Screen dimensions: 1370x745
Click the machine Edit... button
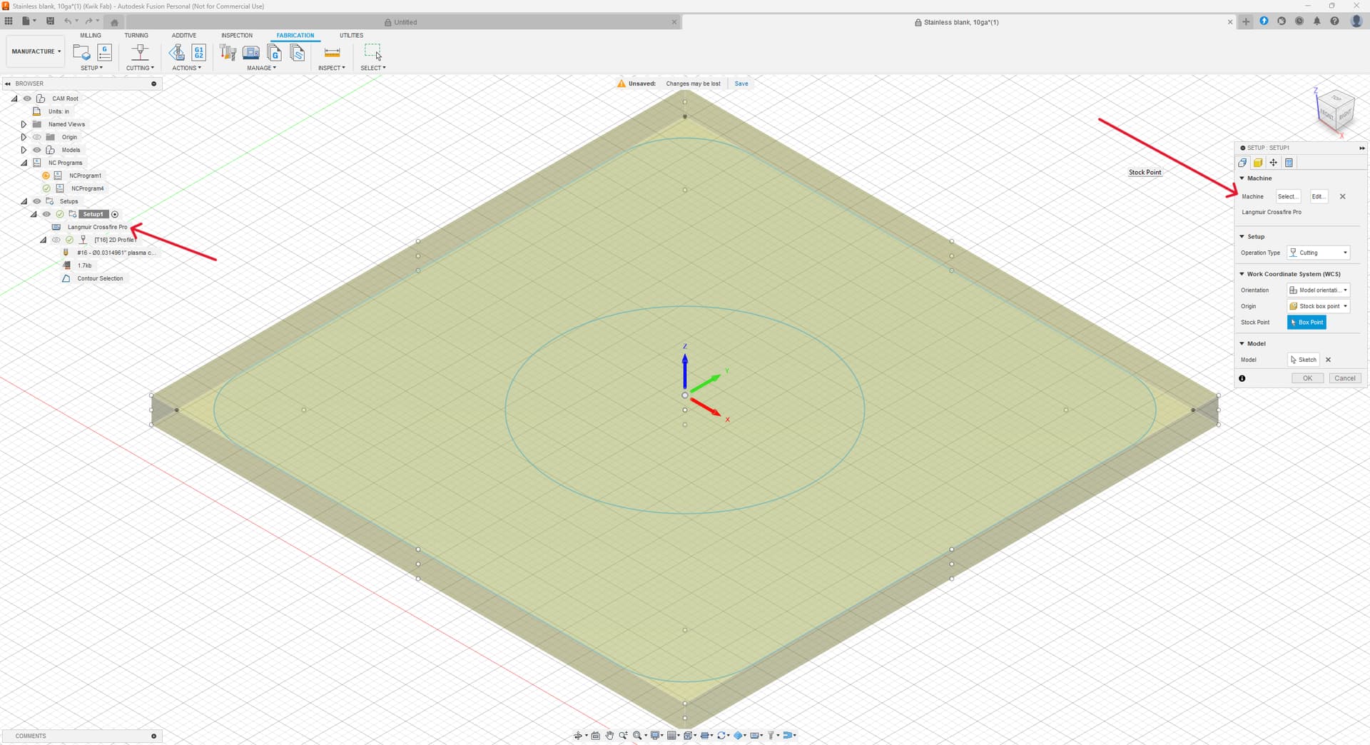click(1319, 196)
